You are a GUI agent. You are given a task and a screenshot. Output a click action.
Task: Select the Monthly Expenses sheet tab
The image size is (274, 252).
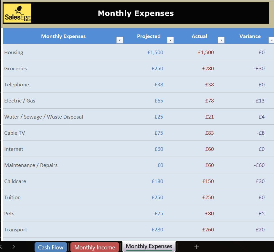click(149, 246)
